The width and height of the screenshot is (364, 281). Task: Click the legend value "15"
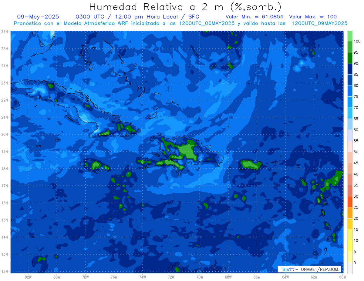click(x=356, y=229)
